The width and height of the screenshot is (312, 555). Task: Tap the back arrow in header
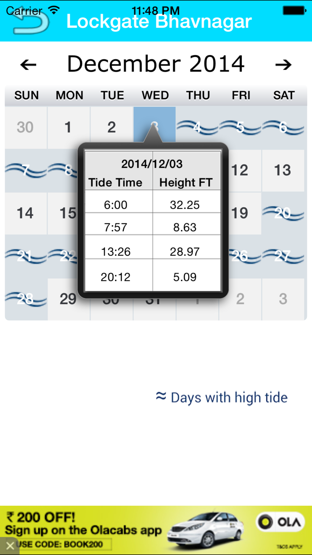(31, 22)
